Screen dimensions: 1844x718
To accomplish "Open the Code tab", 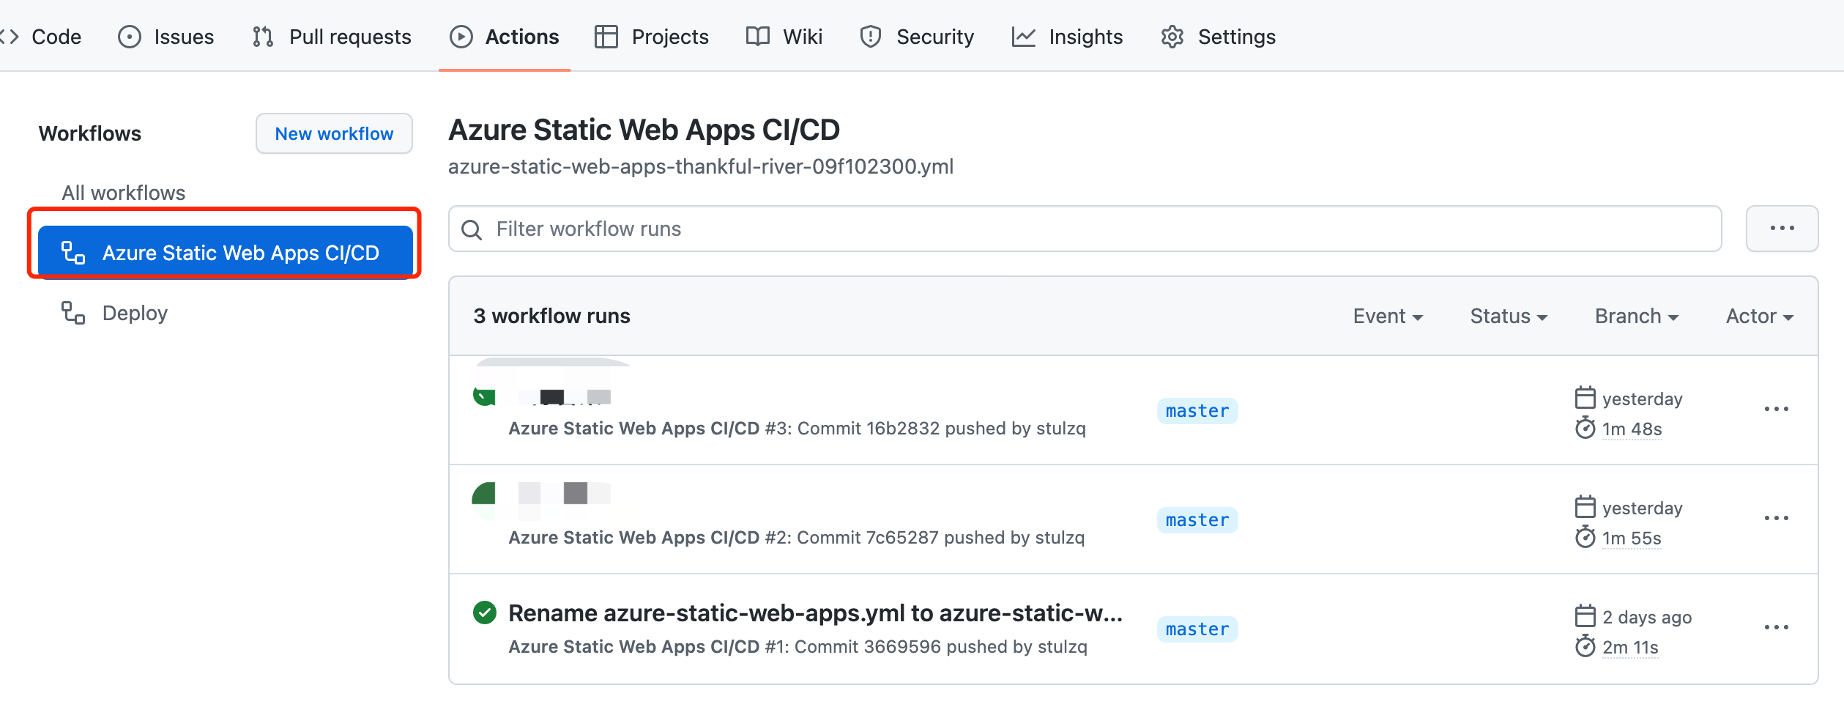I will click(x=42, y=37).
